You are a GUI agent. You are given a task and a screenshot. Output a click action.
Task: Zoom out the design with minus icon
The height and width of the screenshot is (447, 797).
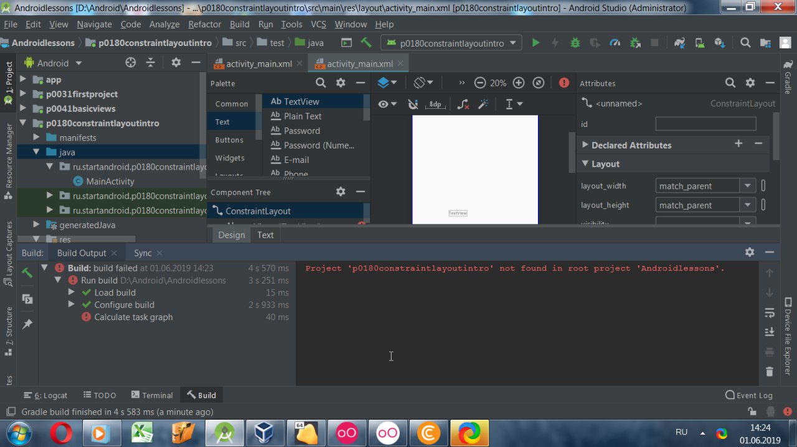(479, 83)
